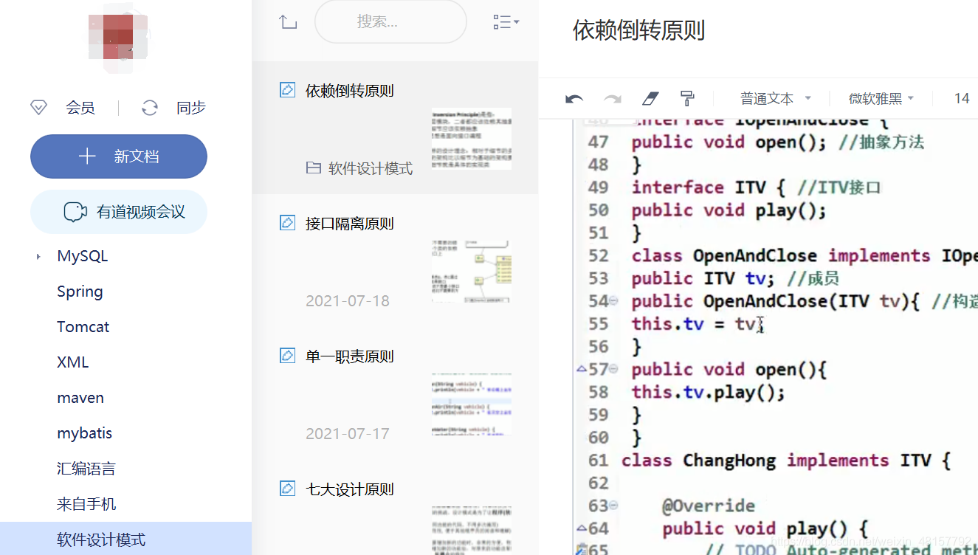Open membership via diamond icon
Screen dimensions: 978x555
pos(38,108)
